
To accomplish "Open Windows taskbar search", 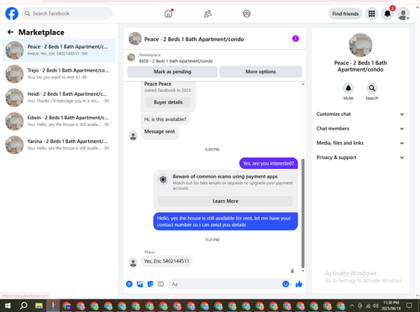I will 24,305.
